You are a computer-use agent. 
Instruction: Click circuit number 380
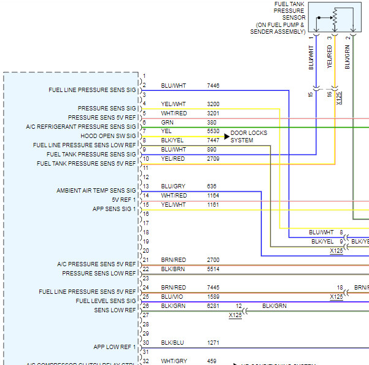pyautogui.click(x=212, y=122)
